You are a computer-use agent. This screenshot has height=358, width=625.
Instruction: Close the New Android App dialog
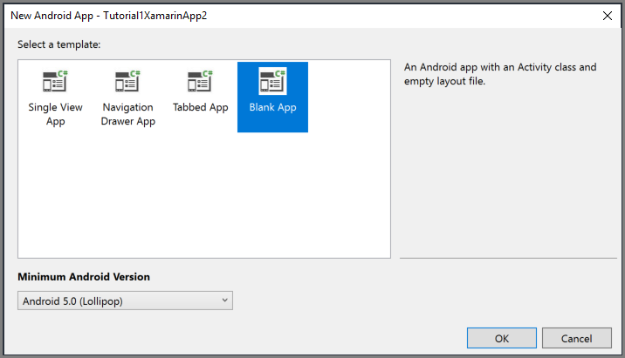[x=608, y=16]
